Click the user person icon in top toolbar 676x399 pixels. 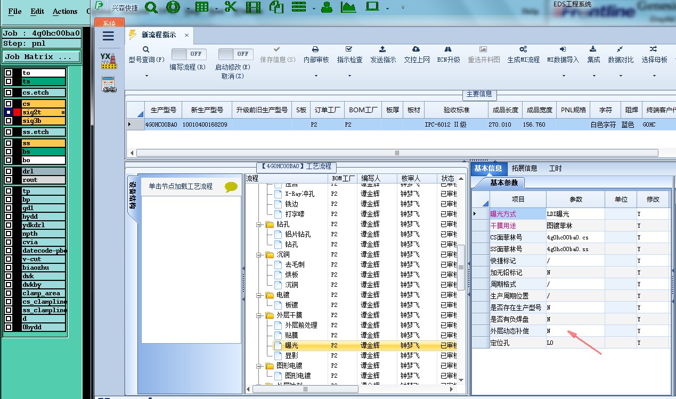pyautogui.click(x=327, y=7)
